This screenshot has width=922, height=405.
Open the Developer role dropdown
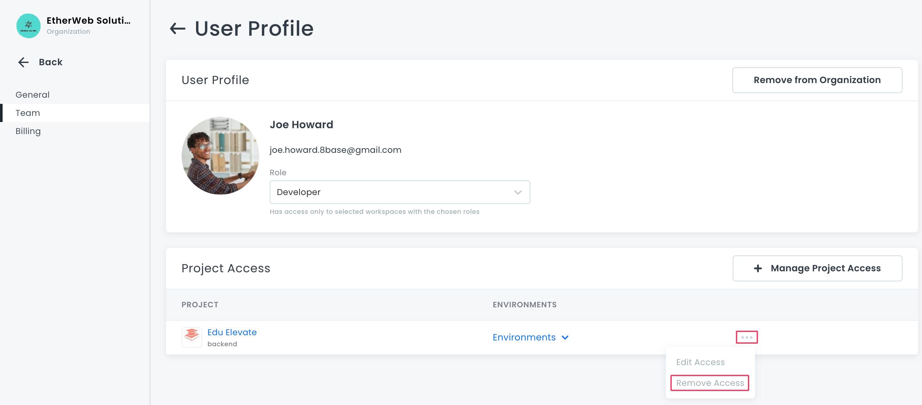pos(399,192)
